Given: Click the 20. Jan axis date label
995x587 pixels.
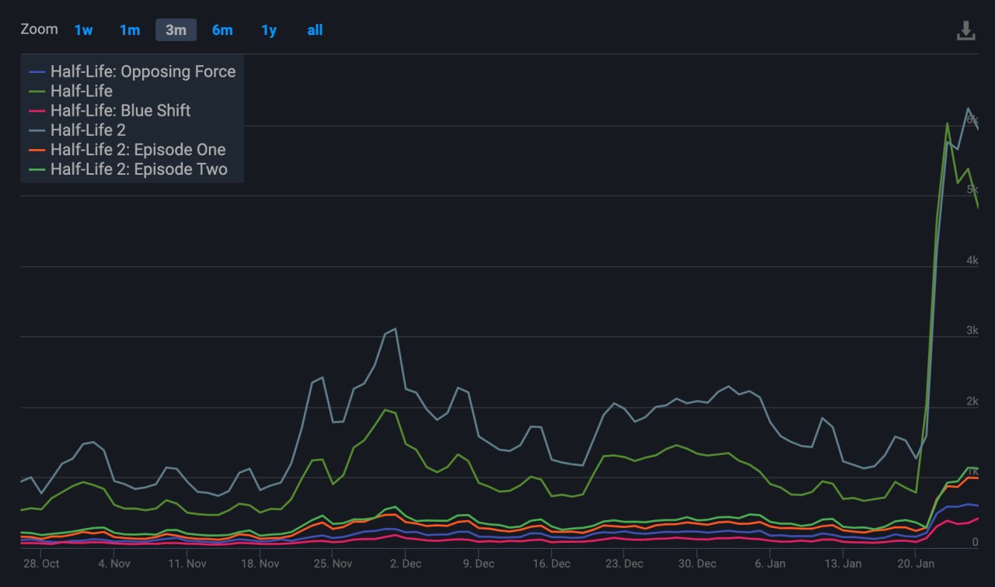Looking at the screenshot, I should tap(916, 564).
